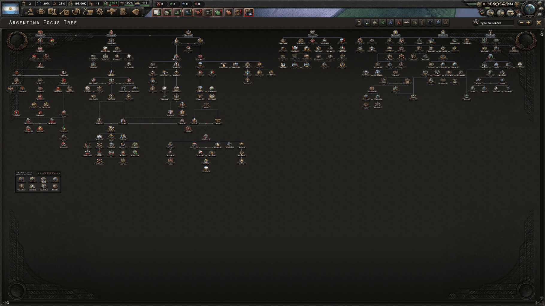Toggle the podium political focus filter
The image size is (545, 306).
(422, 22)
